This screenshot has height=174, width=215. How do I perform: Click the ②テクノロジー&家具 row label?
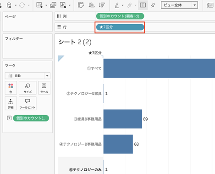(84, 94)
